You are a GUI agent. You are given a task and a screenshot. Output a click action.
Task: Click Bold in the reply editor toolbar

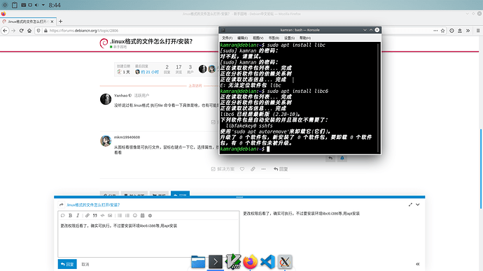click(x=70, y=216)
